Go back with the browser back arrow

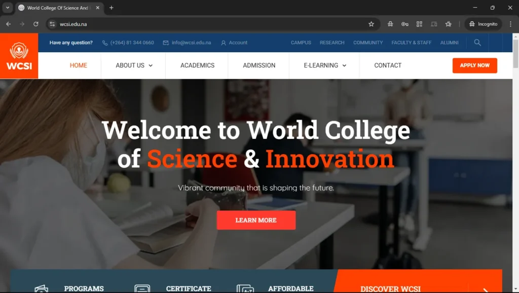(x=8, y=24)
